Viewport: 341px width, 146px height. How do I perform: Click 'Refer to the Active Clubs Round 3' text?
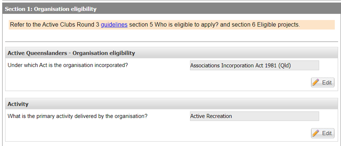click(x=54, y=25)
